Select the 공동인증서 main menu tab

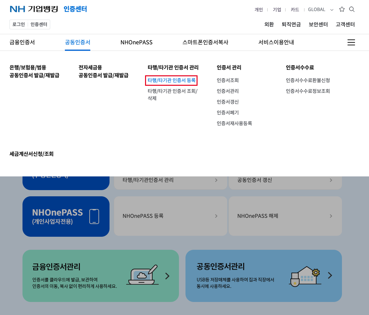point(78,42)
